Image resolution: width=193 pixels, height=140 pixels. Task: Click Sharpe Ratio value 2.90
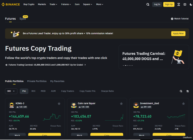176,129
